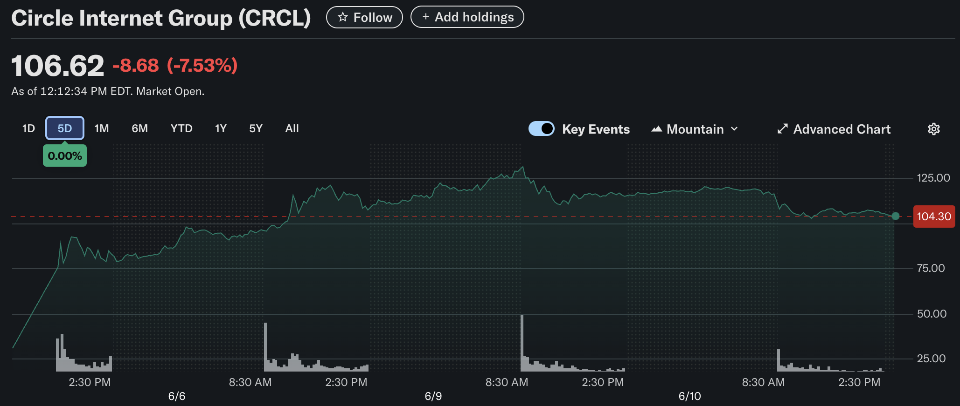960x406 pixels.
Task: Open the Advanced Chart link
Action: 834,129
